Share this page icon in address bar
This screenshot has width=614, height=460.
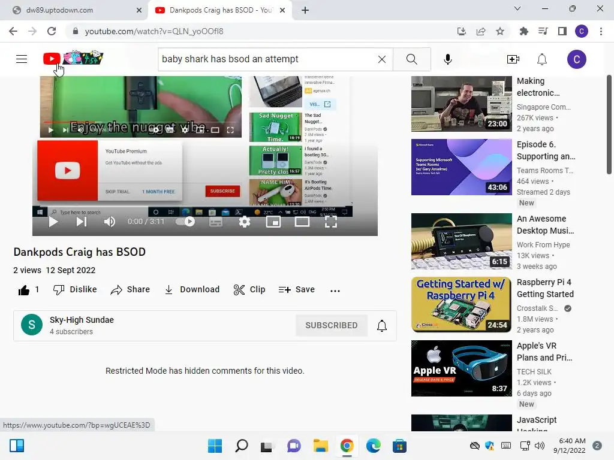(481, 31)
